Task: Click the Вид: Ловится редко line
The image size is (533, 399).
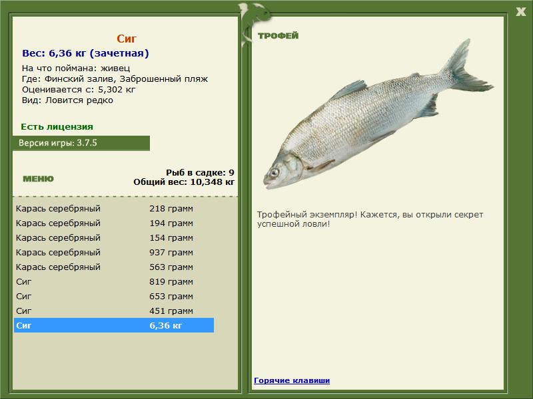Action: tap(67, 100)
